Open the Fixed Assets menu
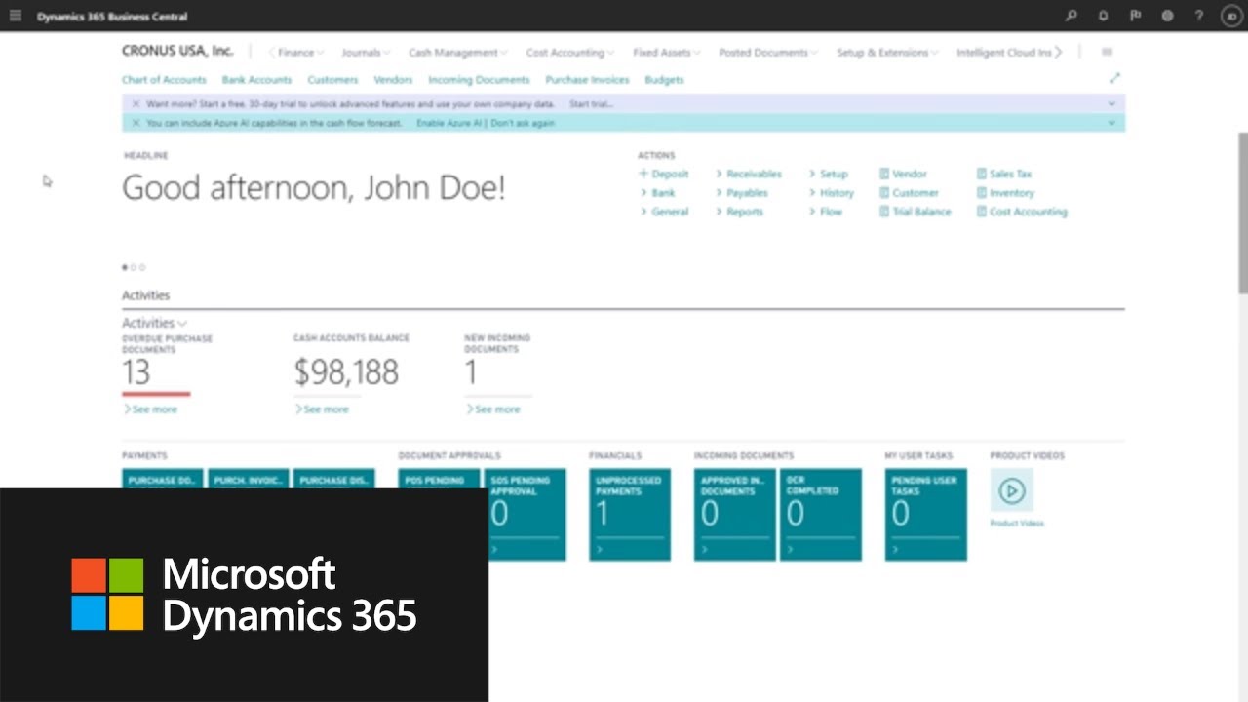1248x702 pixels. click(666, 53)
